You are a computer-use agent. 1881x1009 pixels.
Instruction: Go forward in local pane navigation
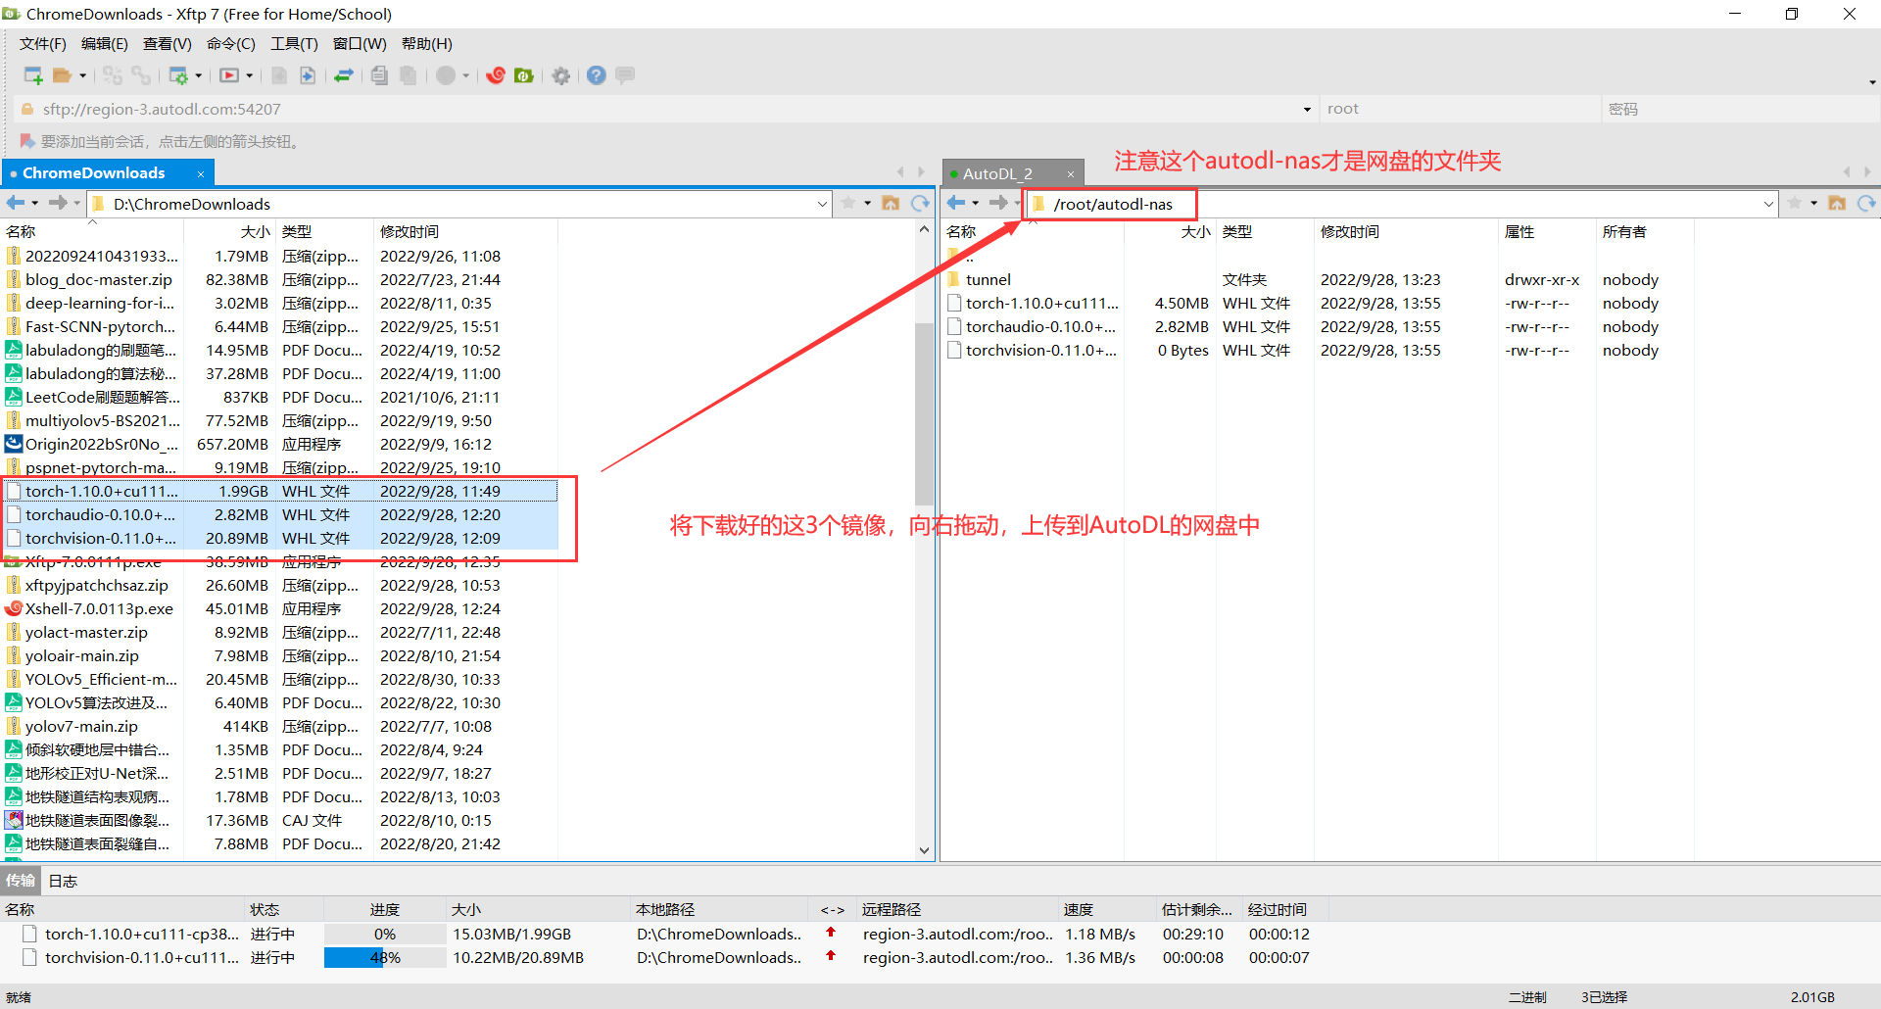[58, 203]
